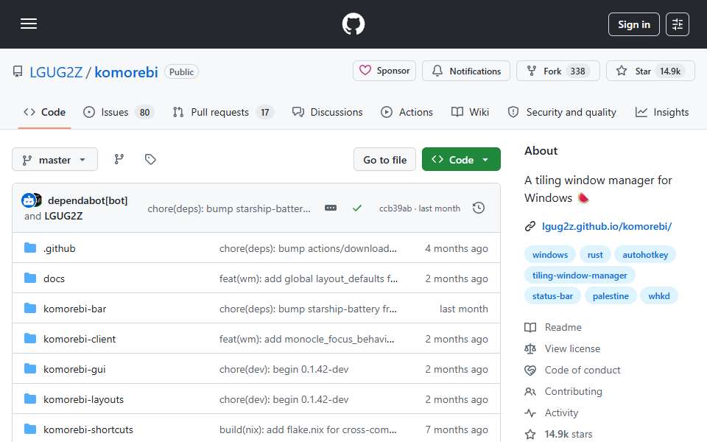
Task: Open lgug2z.github.io/komorebi/ website link
Action: [x=606, y=226]
